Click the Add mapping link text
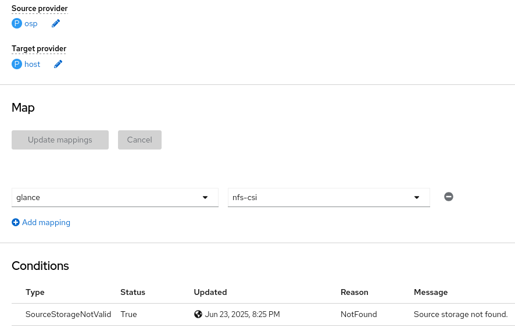This screenshot has height=331, width=515. coord(46,222)
